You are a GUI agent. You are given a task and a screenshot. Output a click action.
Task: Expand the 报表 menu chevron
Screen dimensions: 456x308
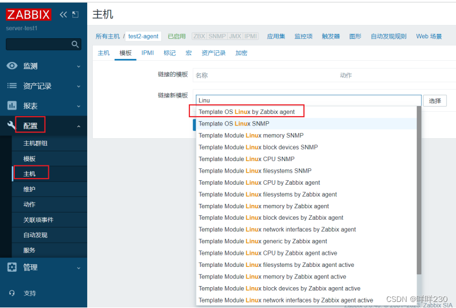pyautogui.click(x=78, y=106)
